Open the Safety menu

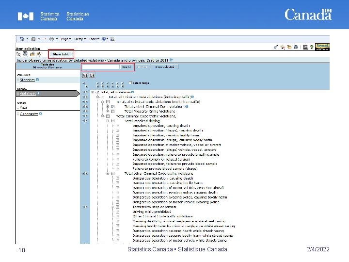pyautogui.click(x=79, y=39)
